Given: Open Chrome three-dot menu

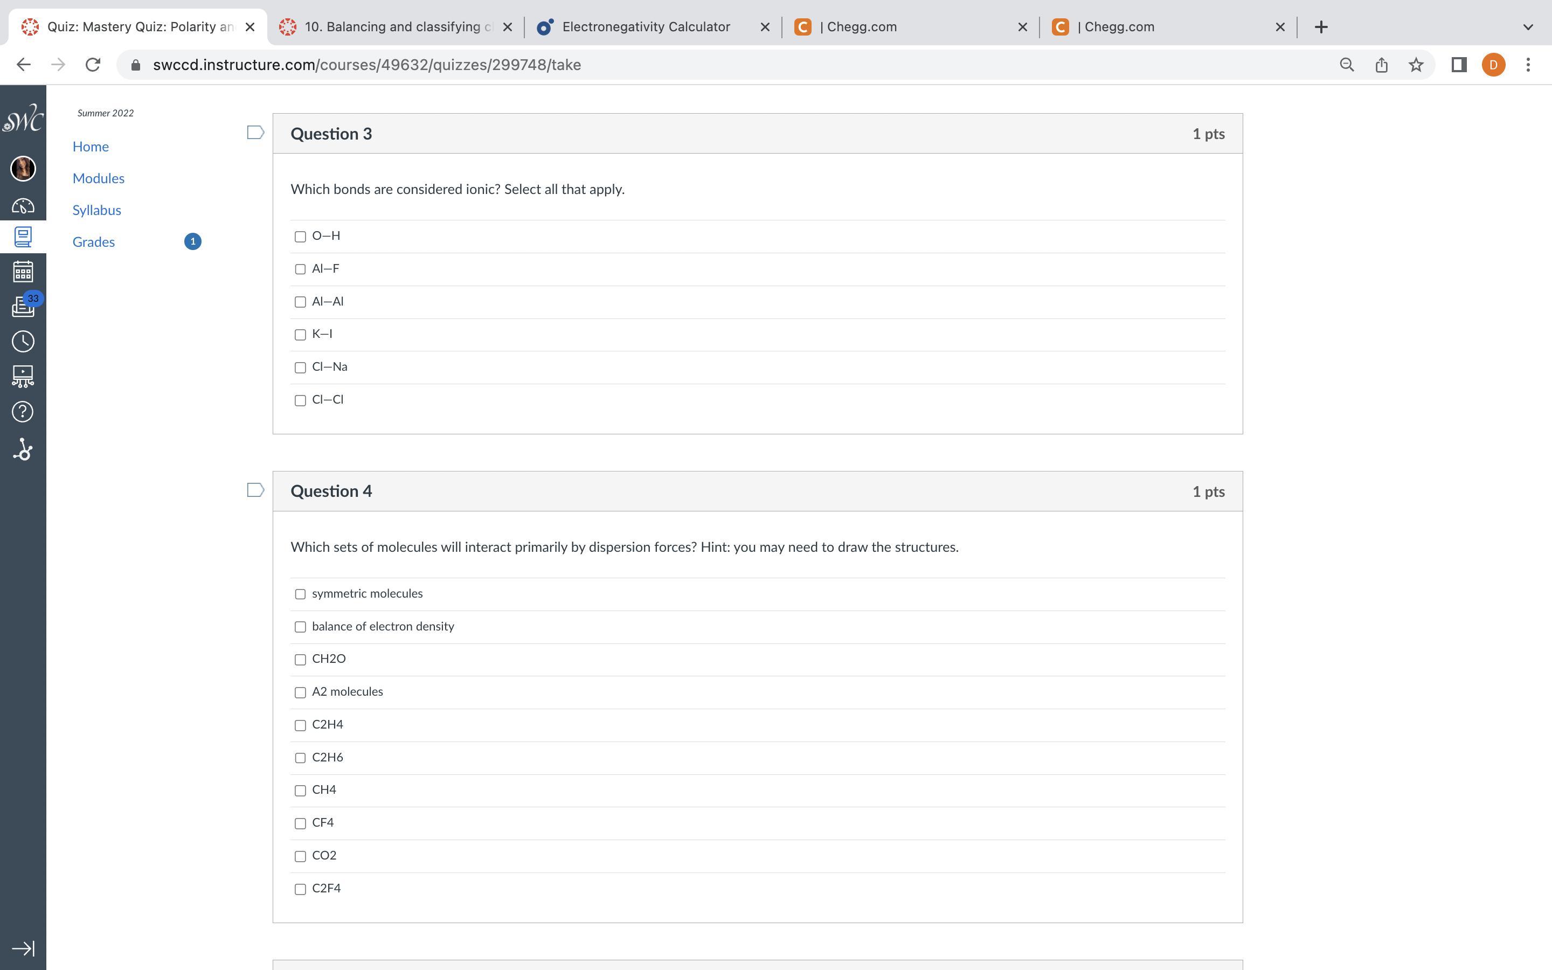Looking at the screenshot, I should pos(1528,65).
